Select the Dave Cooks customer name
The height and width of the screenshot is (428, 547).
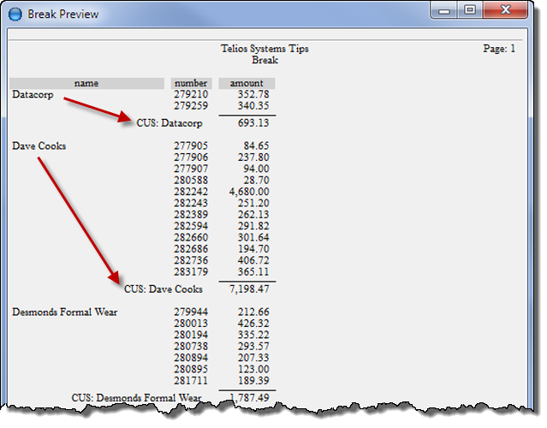pyautogui.click(x=39, y=146)
